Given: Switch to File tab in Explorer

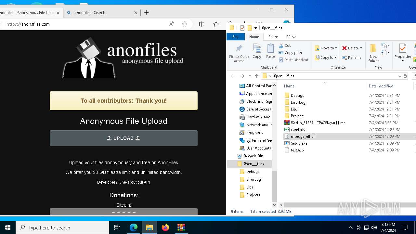Looking at the screenshot, I should [x=236, y=37].
